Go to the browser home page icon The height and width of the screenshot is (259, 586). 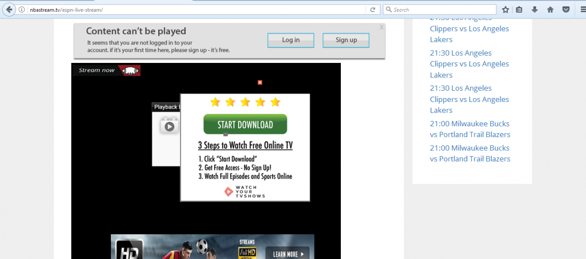550,10
